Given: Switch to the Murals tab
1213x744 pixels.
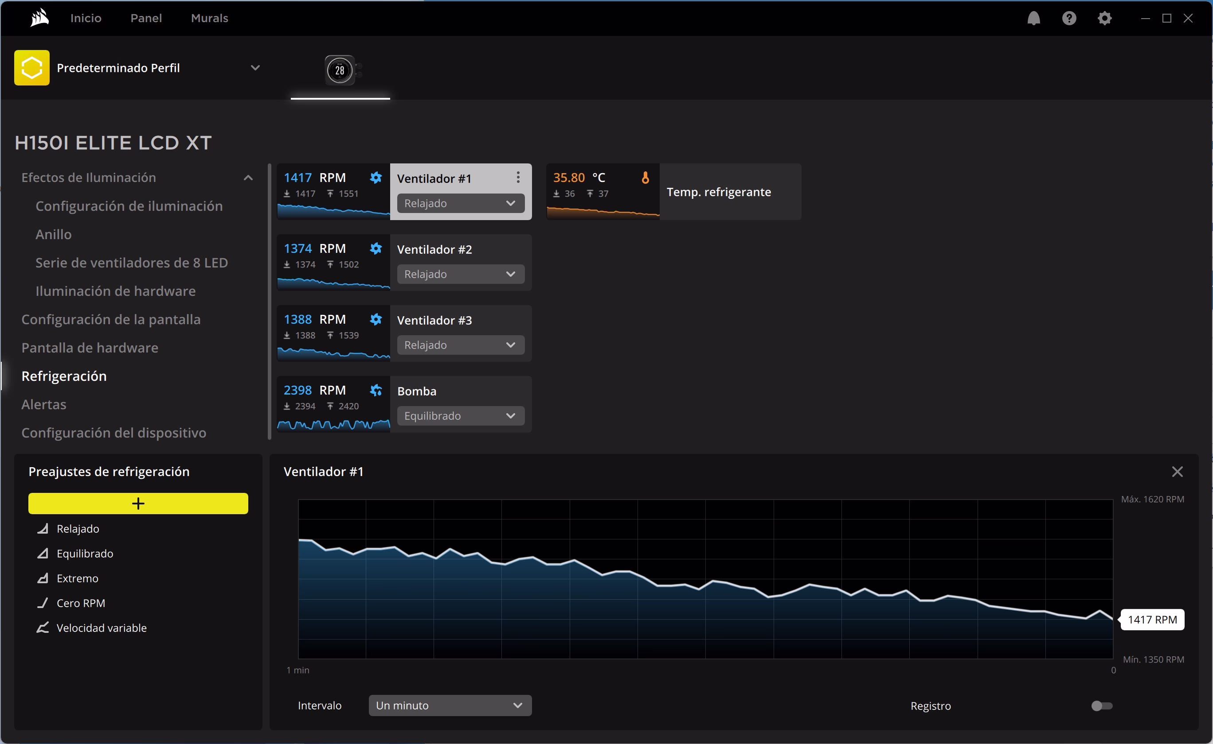Looking at the screenshot, I should pyautogui.click(x=209, y=18).
